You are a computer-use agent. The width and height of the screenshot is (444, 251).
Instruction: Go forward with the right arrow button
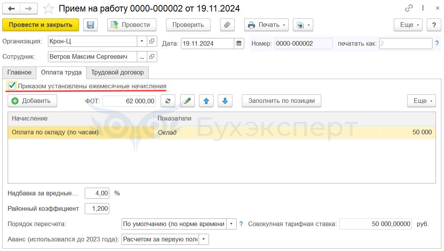[29, 8]
